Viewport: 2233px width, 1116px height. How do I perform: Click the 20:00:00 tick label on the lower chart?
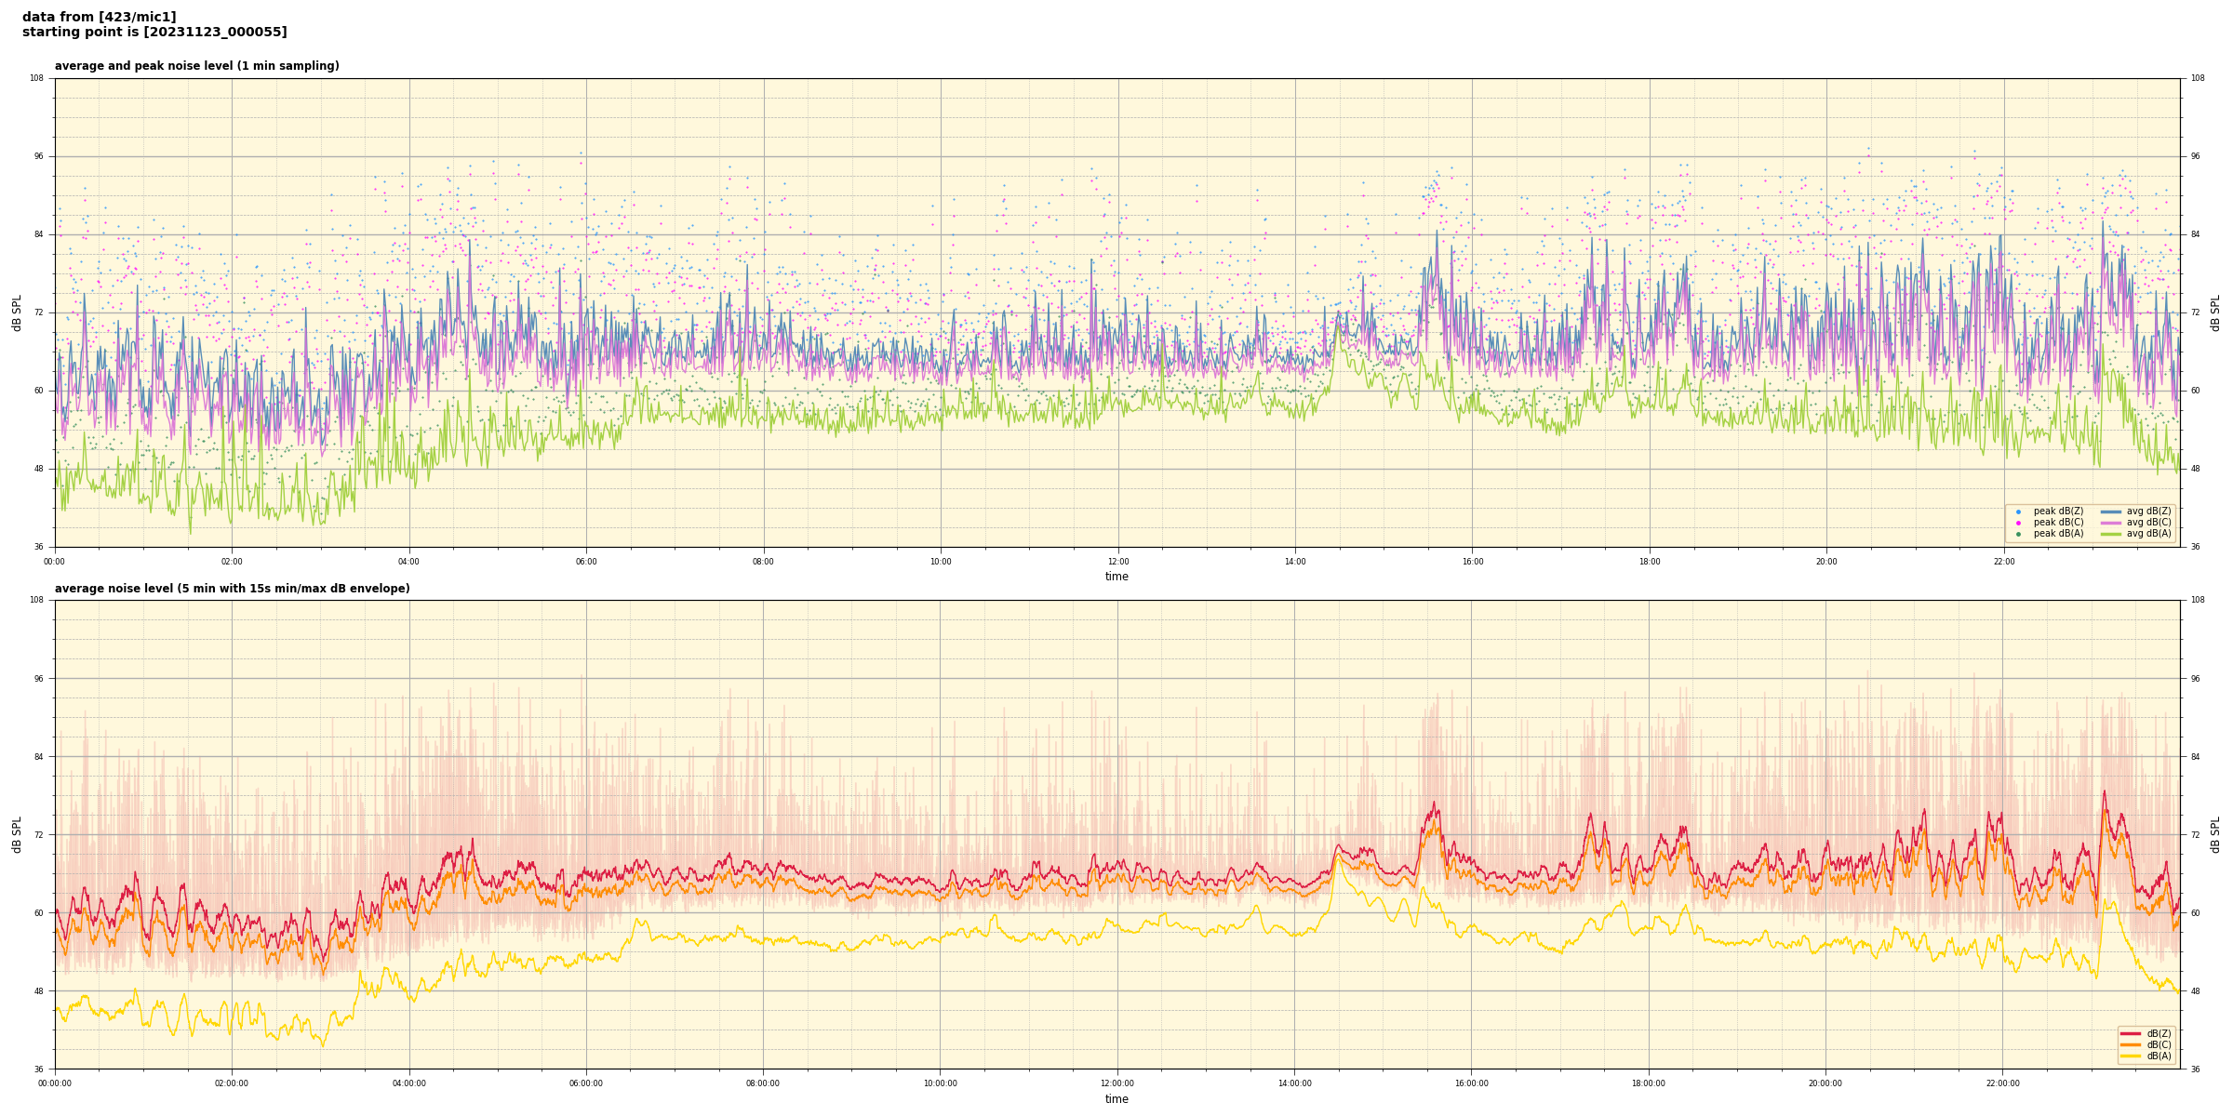tap(1825, 1083)
